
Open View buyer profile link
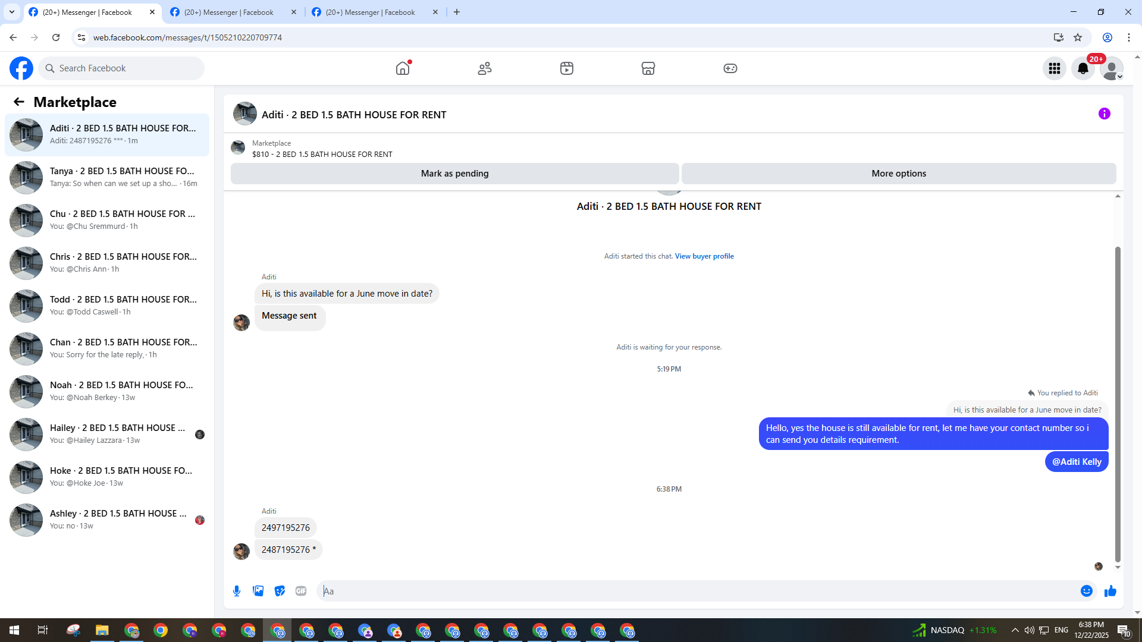coord(704,256)
